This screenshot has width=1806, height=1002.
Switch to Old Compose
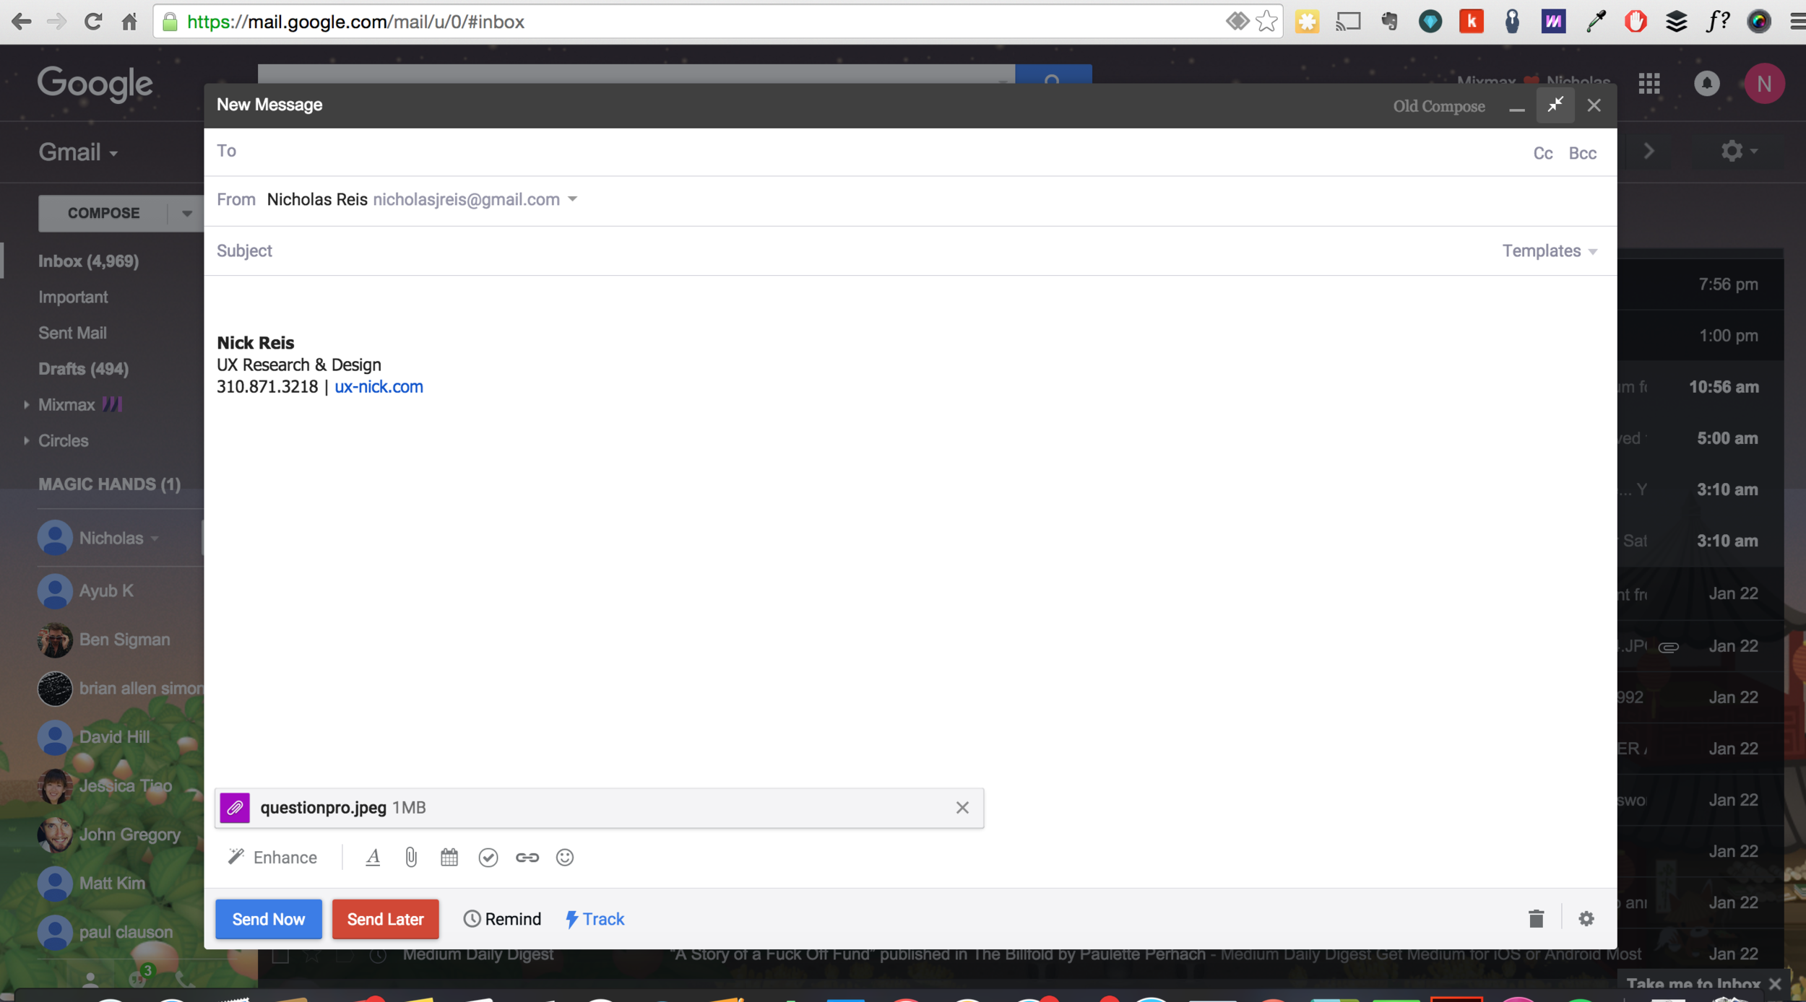coord(1438,106)
